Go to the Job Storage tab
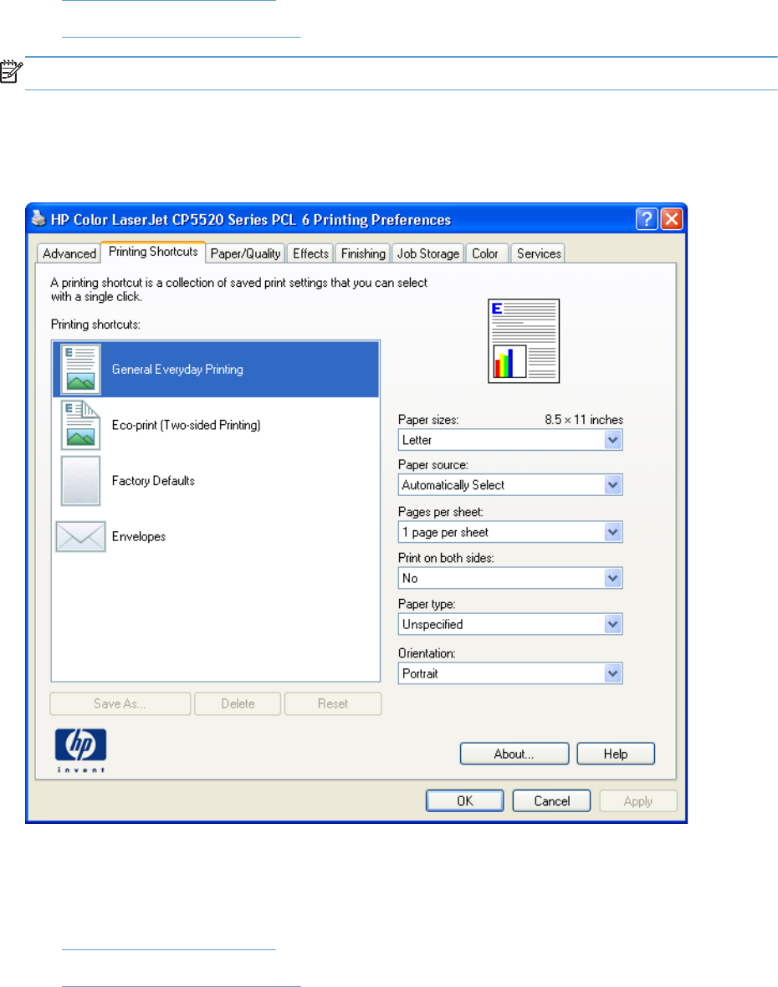 [x=428, y=253]
